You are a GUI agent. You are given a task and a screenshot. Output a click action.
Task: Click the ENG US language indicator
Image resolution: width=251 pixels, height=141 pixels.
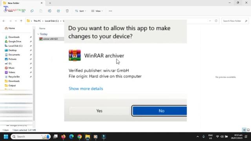[211, 137]
